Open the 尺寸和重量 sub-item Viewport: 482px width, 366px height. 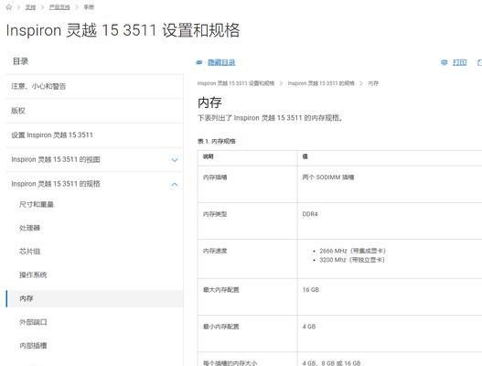(37, 204)
